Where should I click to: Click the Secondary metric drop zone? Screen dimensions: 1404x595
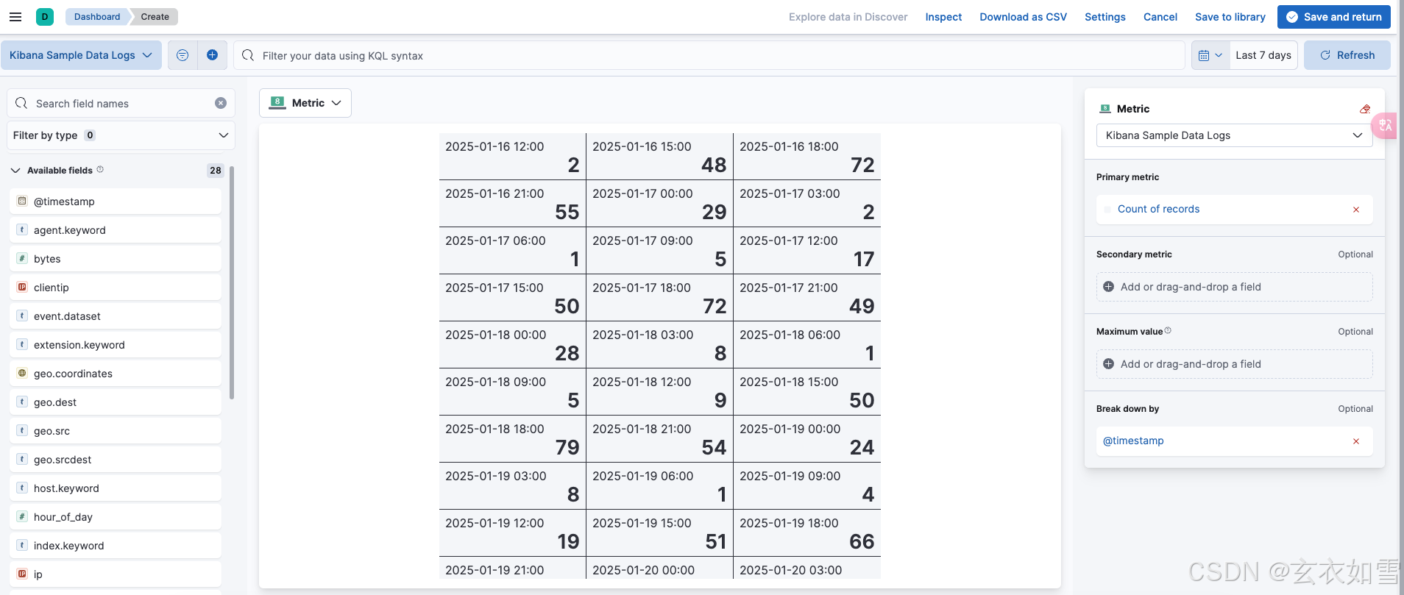pyautogui.click(x=1234, y=287)
